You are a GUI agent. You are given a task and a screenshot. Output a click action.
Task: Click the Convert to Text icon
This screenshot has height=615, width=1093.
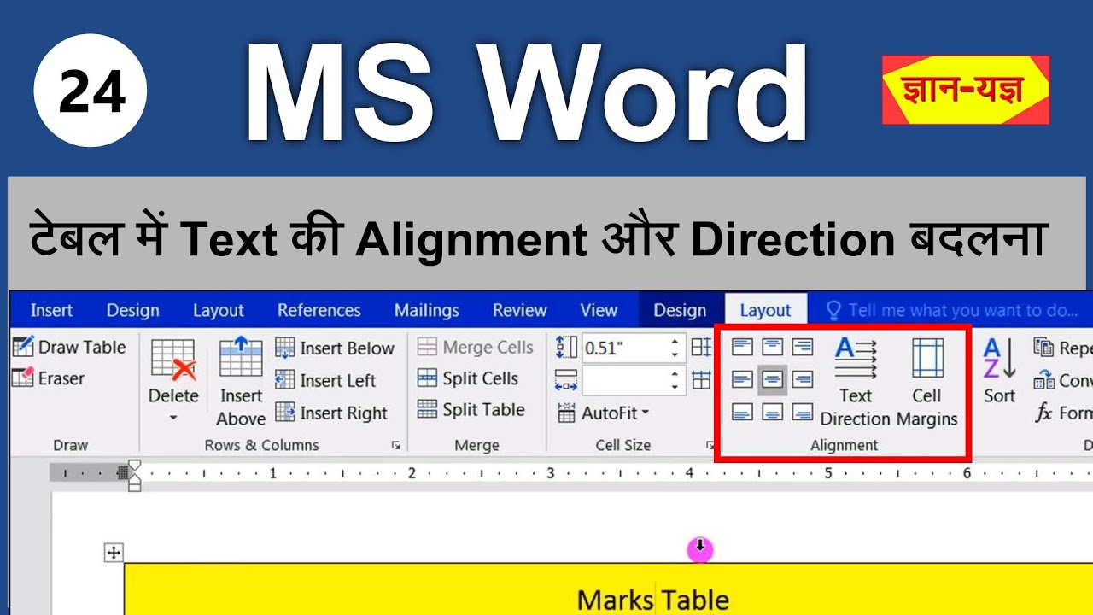[1043, 380]
